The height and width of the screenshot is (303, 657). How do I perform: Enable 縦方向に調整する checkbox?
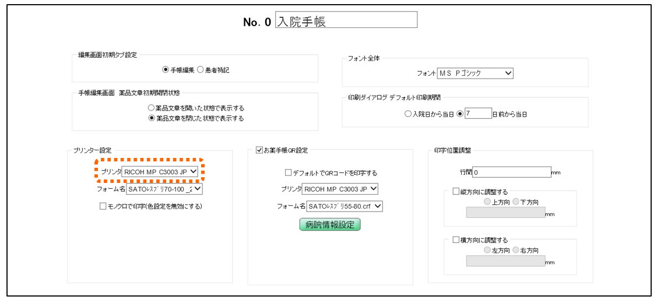[x=456, y=191]
